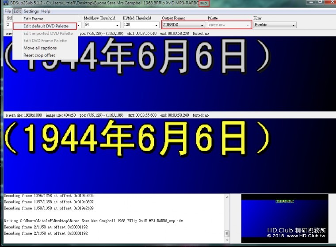Click the target subtitle image with yellow text
This screenshot has height=247, width=336.
tap(170, 156)
